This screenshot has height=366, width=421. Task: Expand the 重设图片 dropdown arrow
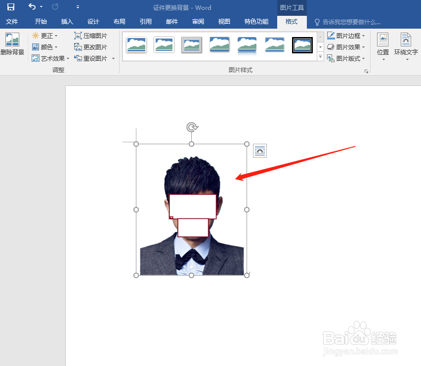pos(113,58)
